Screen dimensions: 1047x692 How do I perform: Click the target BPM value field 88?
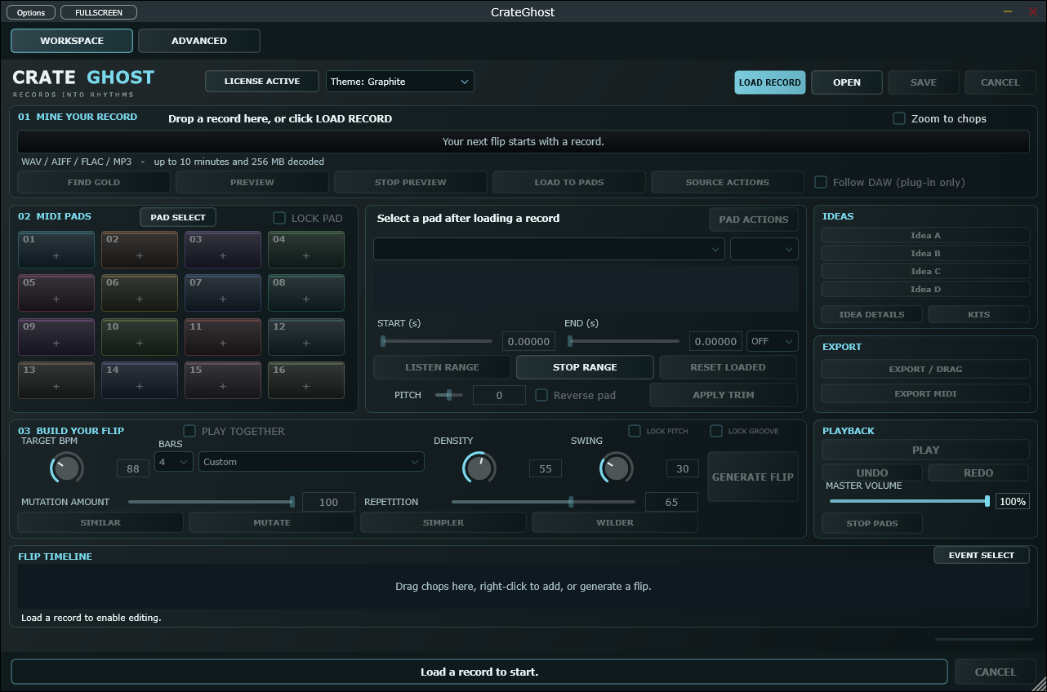click(132, 468)
